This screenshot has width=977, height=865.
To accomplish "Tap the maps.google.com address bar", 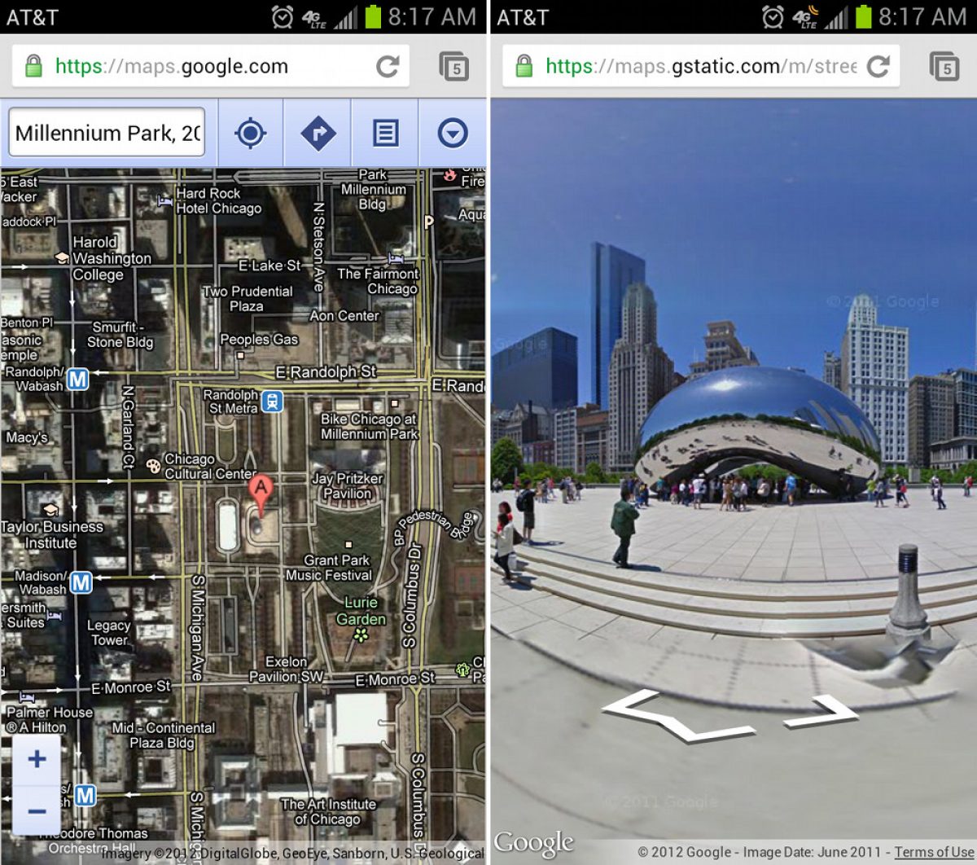I will point(210,66).
